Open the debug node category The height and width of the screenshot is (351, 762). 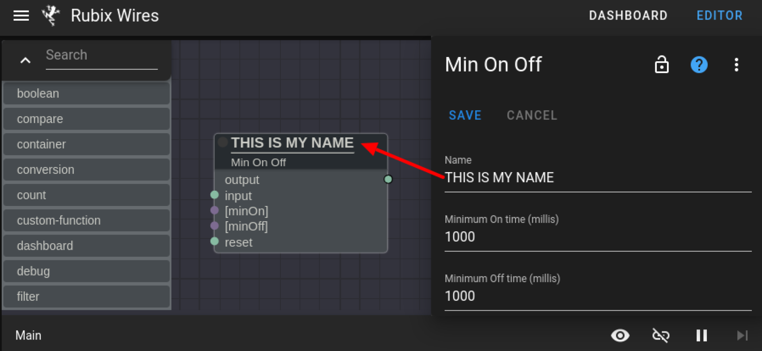coord(87,271)
